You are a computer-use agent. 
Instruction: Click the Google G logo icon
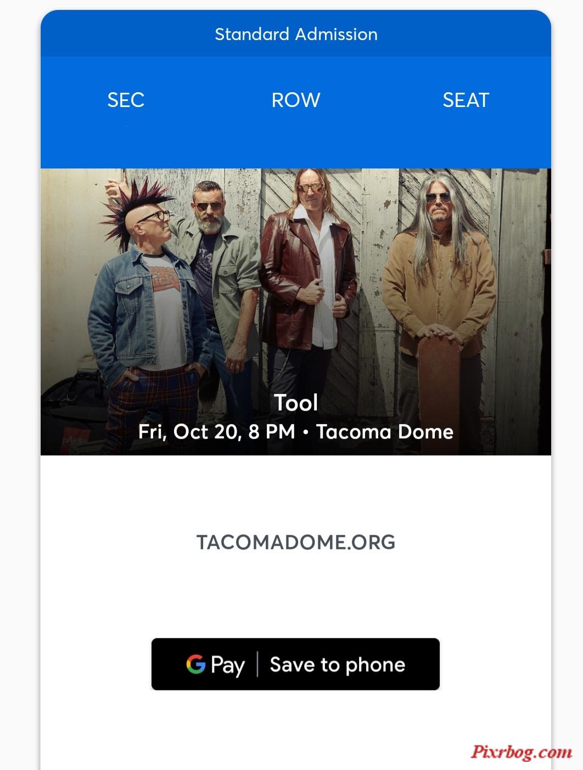(x=195, y=664)
